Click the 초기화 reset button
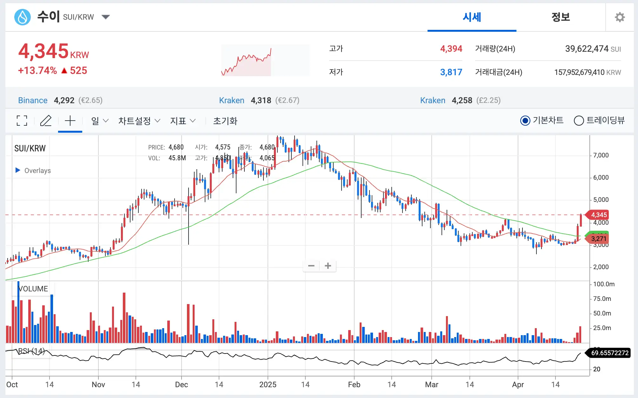 click(x=225, y=121)
